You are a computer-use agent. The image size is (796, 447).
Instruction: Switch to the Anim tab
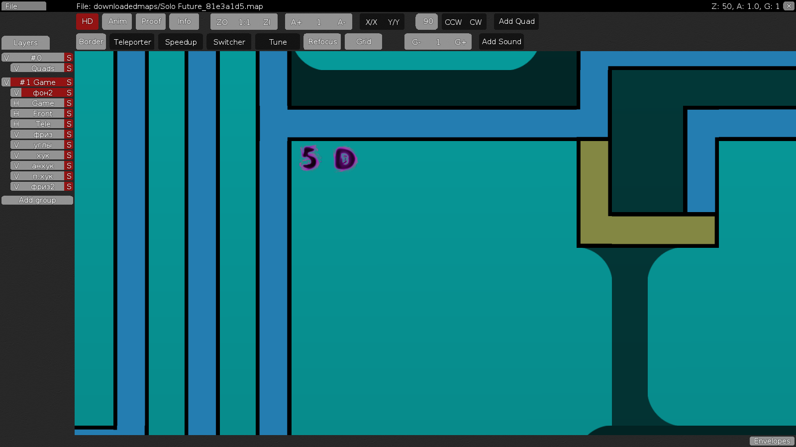tap(117, 21)
